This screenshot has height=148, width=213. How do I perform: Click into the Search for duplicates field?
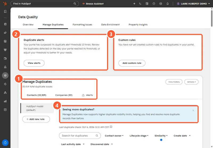click(80, 136)
